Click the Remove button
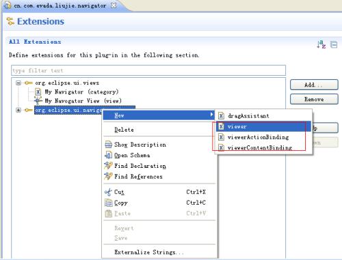Viewport: 342px width, 260px height. click(314, 100)
